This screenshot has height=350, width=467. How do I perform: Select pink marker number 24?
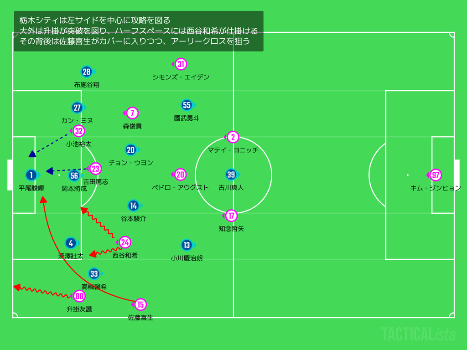pyautogui.click(x=125, y=242)
